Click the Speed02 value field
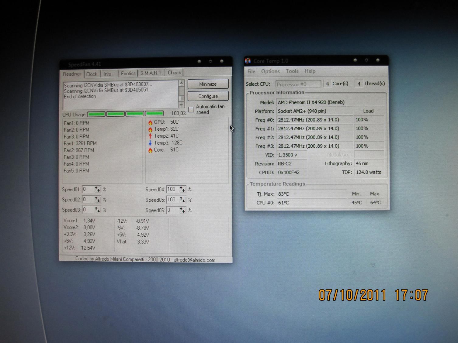 pos(88,200)
